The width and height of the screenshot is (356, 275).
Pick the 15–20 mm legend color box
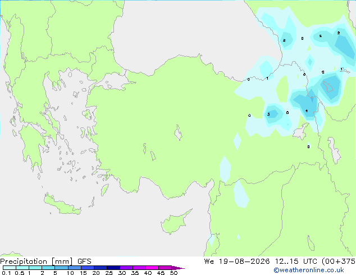click(x=88, y=268)
